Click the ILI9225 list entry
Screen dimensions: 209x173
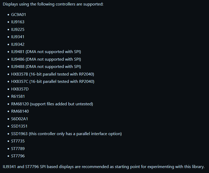tap(18, 29)
